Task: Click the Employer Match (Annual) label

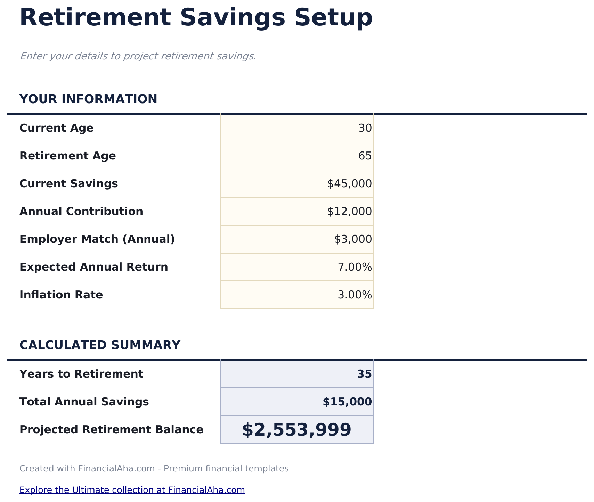Action: (97, 239)
